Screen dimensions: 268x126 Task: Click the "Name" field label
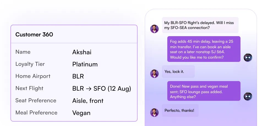(x=23, y=52)
